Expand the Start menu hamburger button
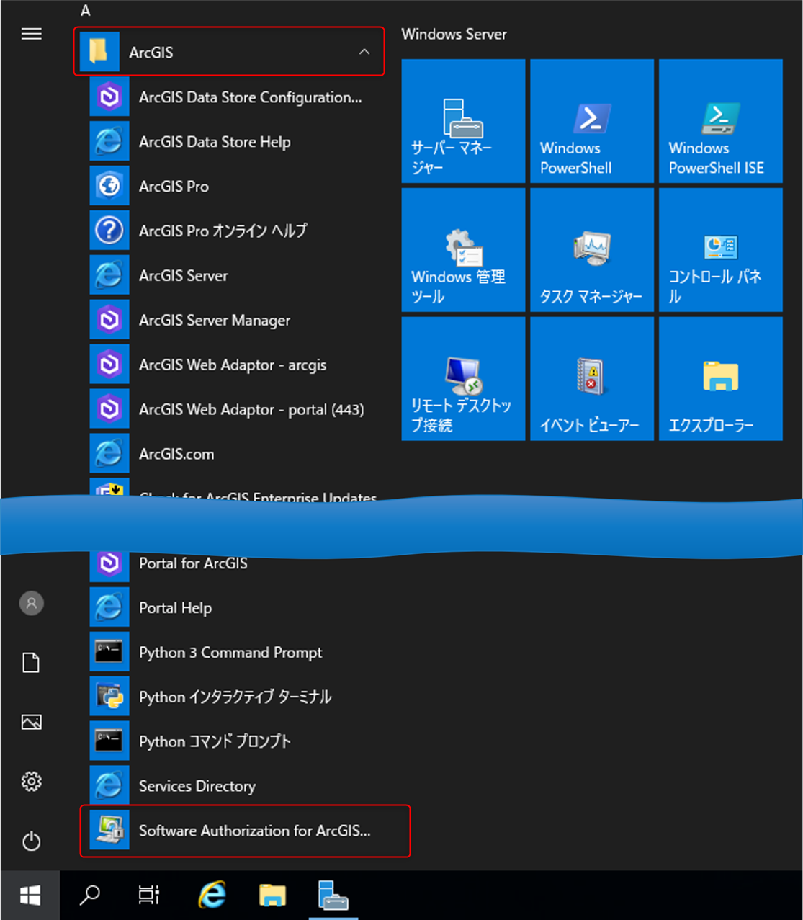The image size is (803, 920). tap(31, 34)
